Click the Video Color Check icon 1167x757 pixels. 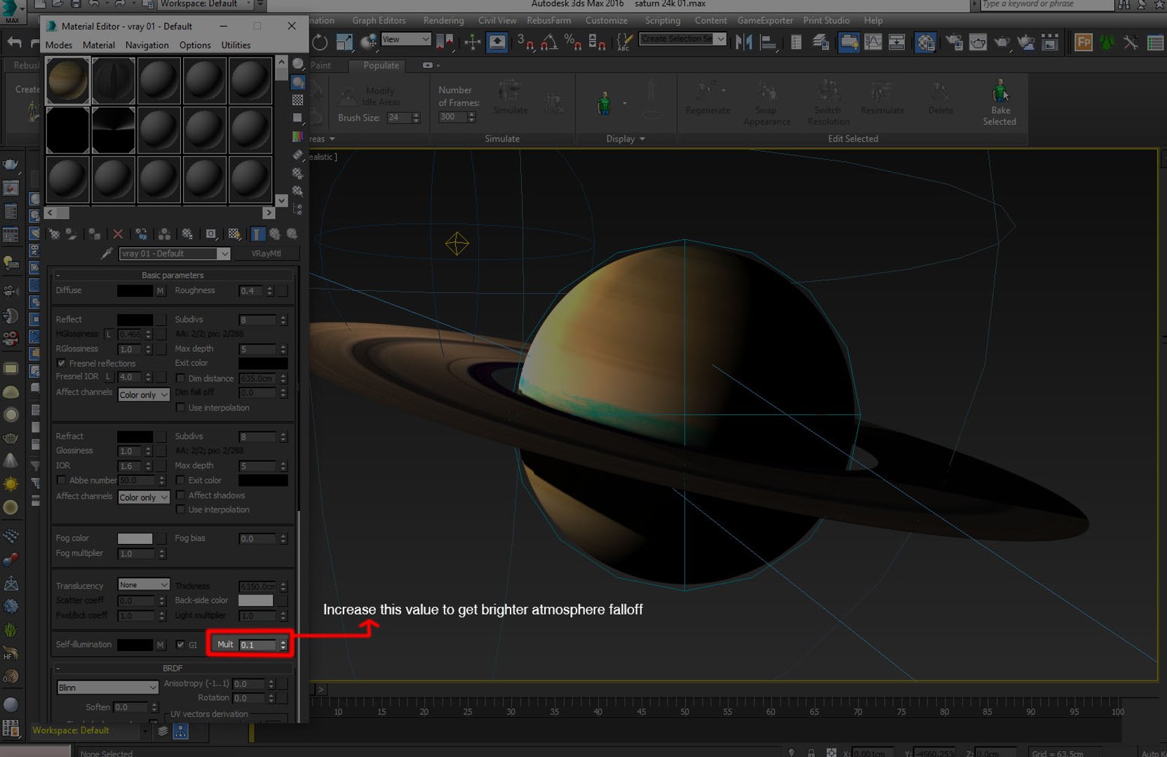pos(298,137)
